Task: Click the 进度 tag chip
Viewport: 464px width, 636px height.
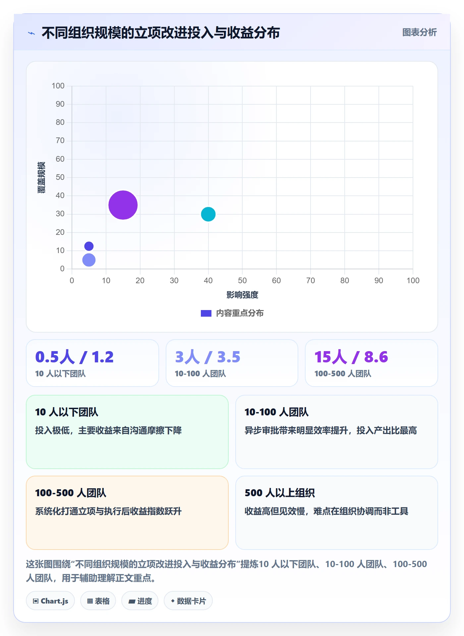Action: tap(140, 601)
